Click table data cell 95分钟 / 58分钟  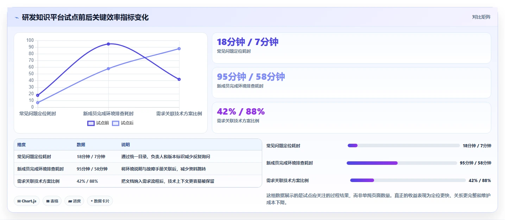point(92,169)
